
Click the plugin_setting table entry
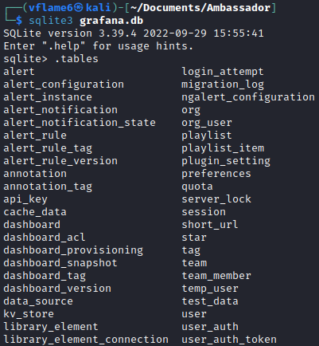(x=226, y=161)
